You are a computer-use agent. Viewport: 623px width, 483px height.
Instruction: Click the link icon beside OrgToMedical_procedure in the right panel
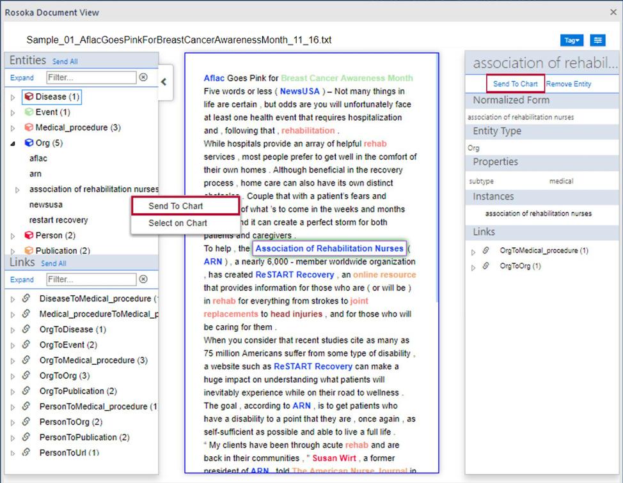(487, 251)
